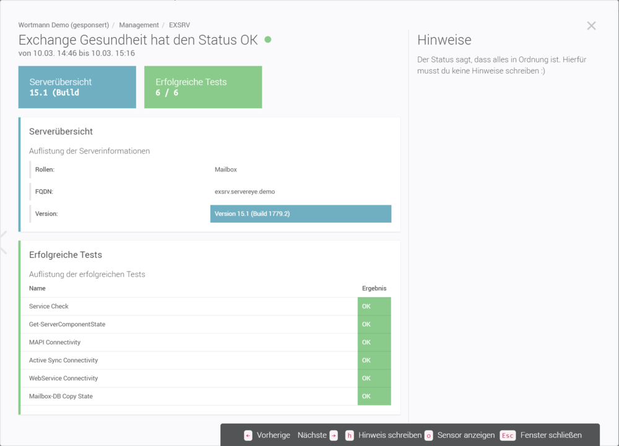Click the 'h' key icon for Hinweis schreiben

(350, 435)
